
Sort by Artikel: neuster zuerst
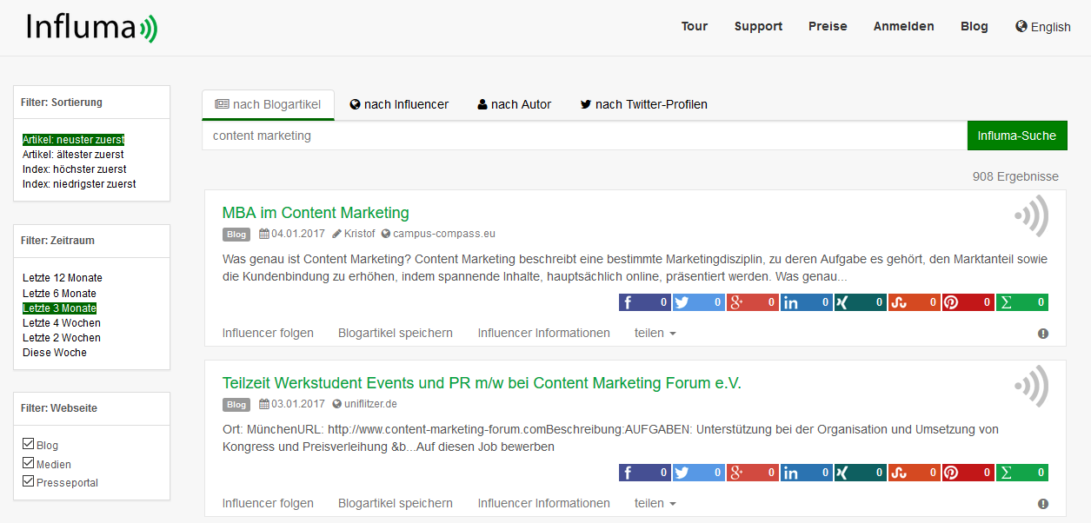pos(74,139)
